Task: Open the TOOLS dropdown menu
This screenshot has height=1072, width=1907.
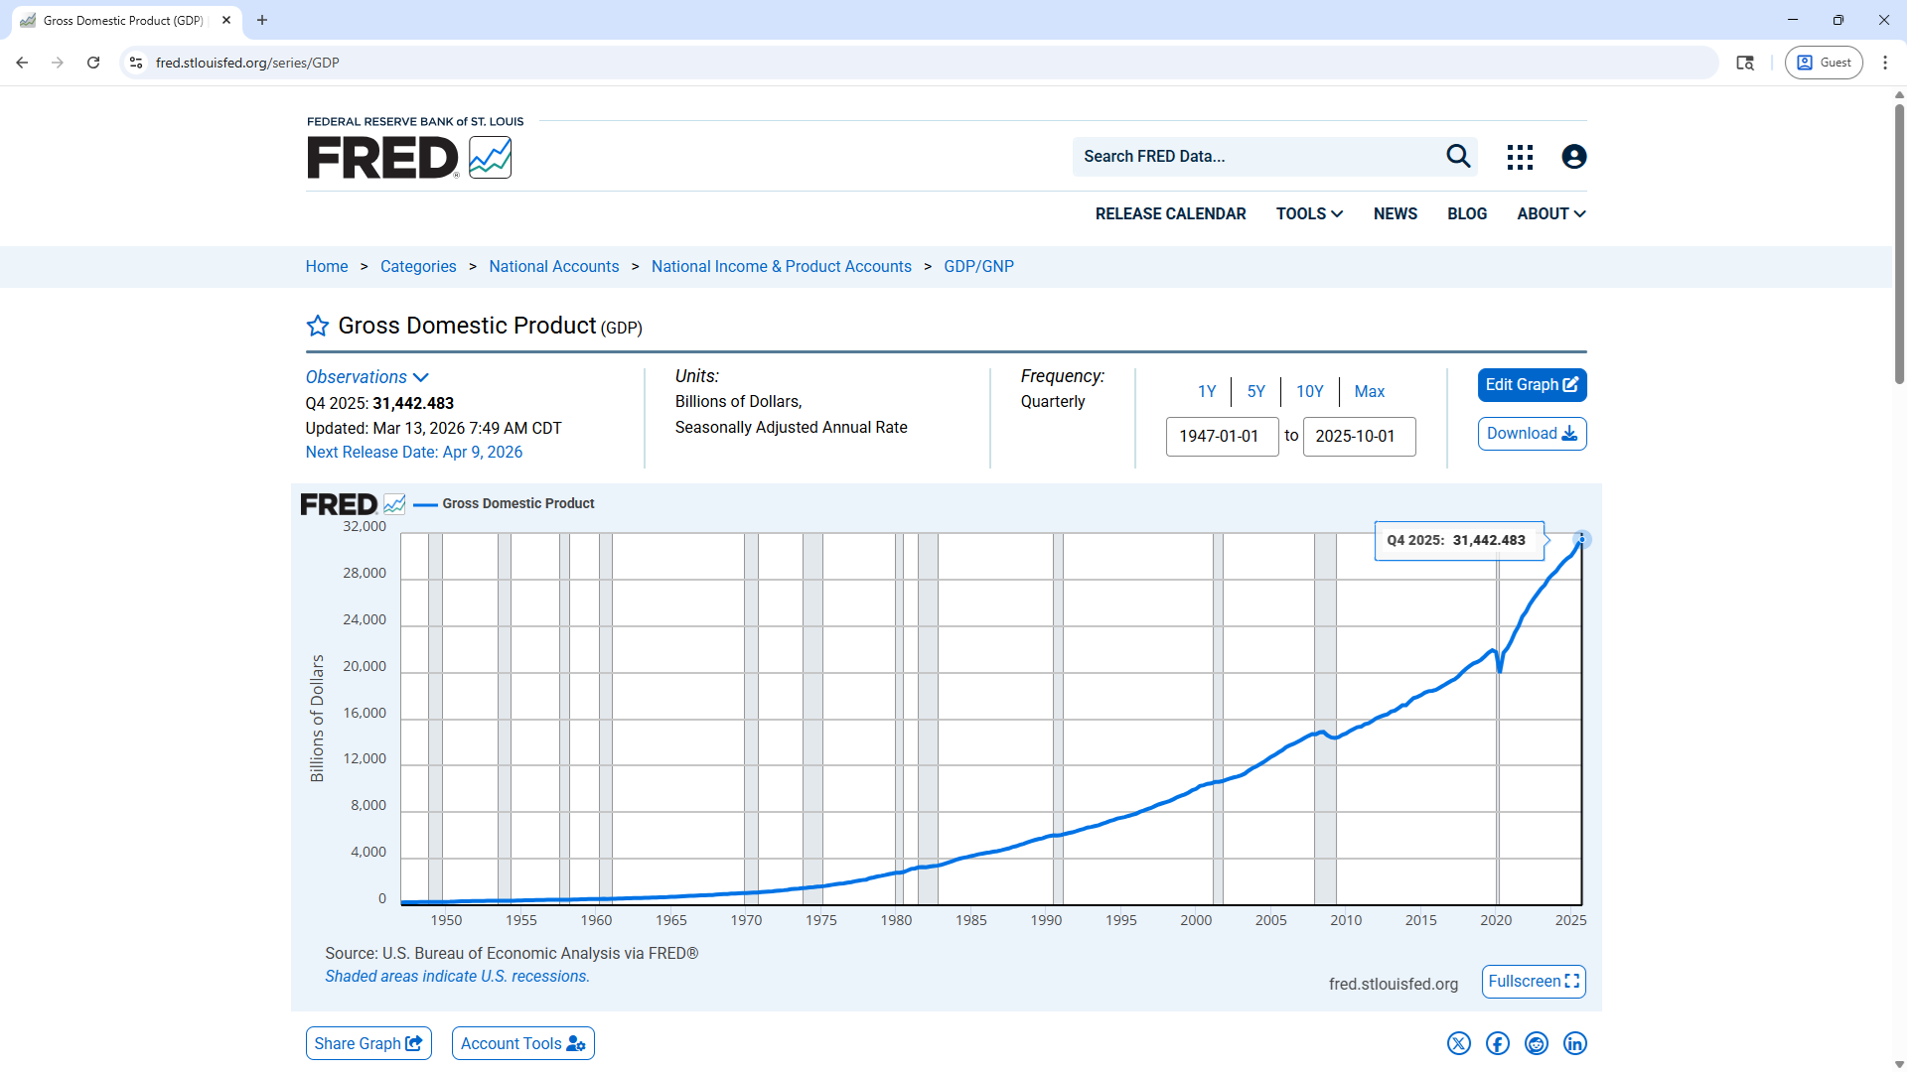Action: click(1309, 214)
